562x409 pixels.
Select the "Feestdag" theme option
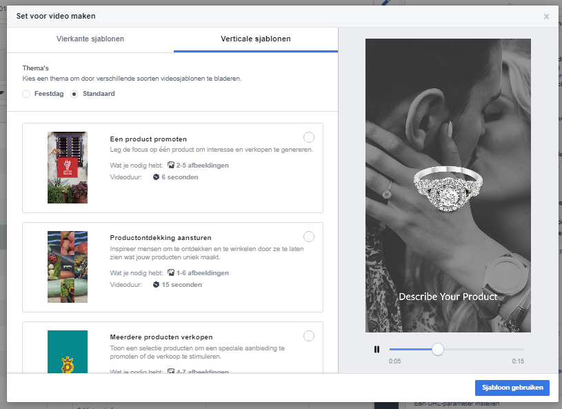pyautogui.click(x=25, y=94)
